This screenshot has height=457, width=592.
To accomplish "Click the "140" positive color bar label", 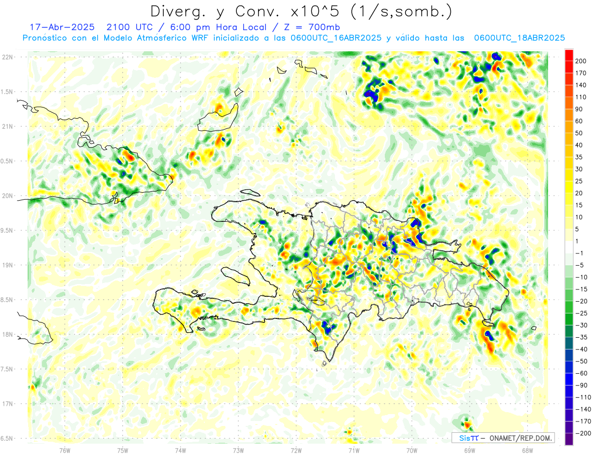I will 582,85.
